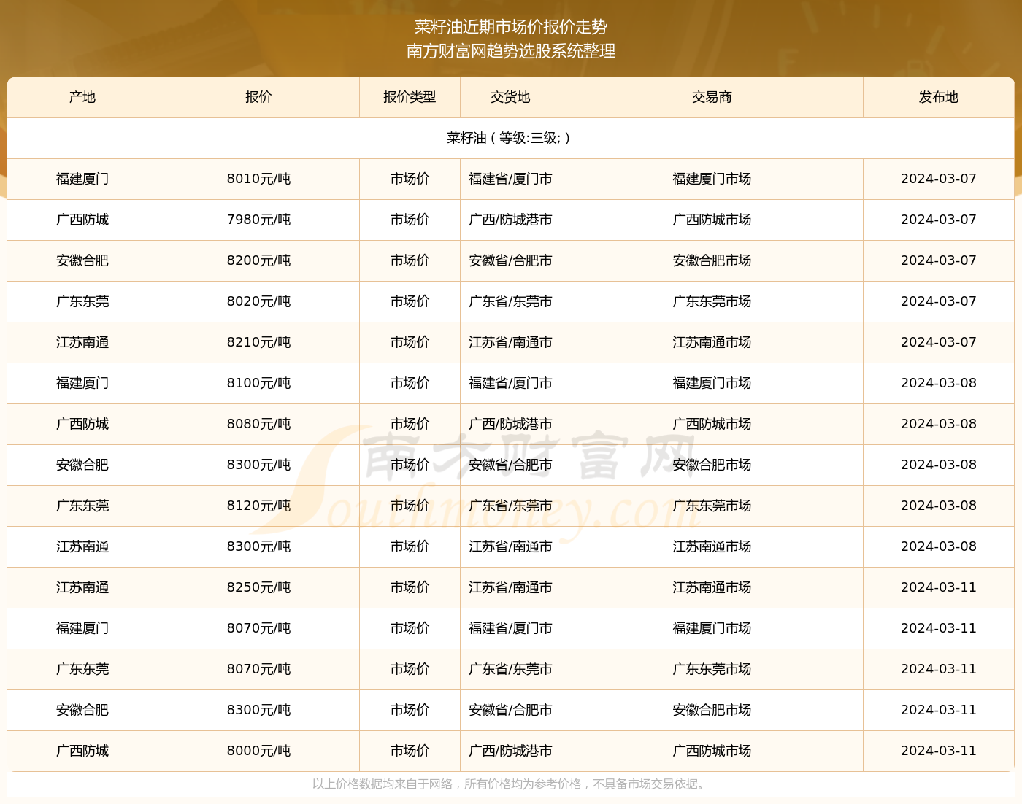Select the 7980元/吨 price for 广西防城
Viewport: 1022px width, 804px height.
(258, 220)
